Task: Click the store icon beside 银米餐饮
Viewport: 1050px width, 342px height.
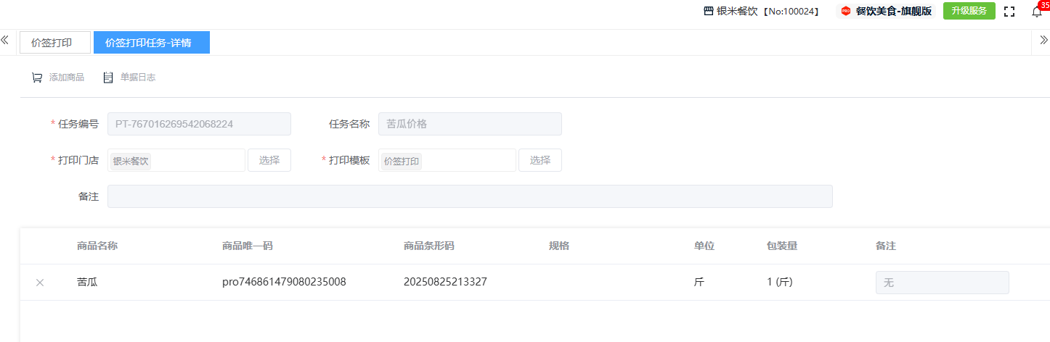Action: tap(709, 12)
